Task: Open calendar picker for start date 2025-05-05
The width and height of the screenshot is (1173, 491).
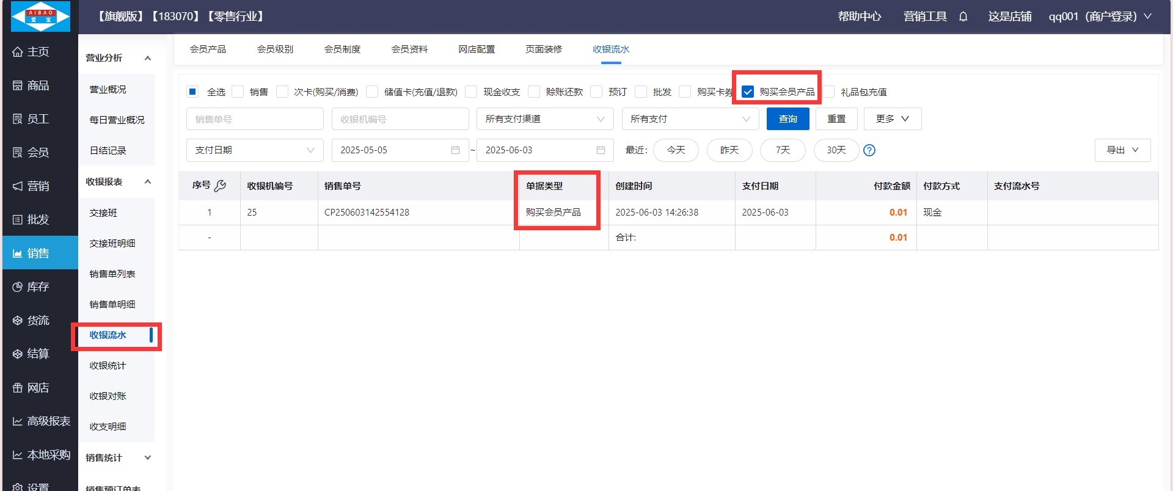Action: pos(455,150)
